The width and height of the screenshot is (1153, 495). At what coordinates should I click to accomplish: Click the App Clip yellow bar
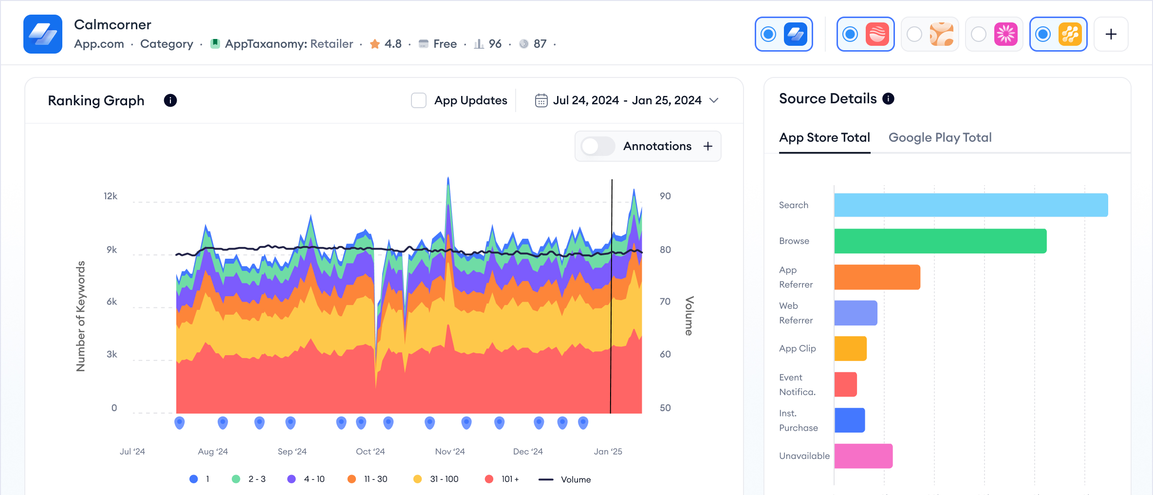click(x=851, y=348)
